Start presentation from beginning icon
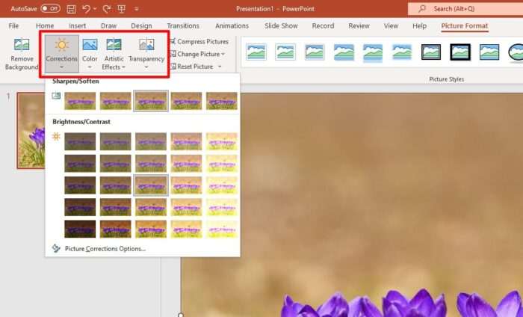Screen dimensions: 523x317 (x=121, y=9)
